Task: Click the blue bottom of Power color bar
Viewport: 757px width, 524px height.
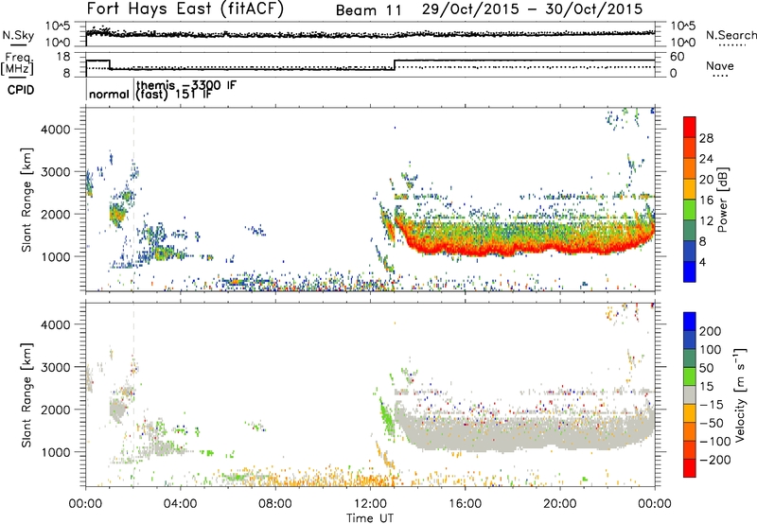Action: click(690, 273)
